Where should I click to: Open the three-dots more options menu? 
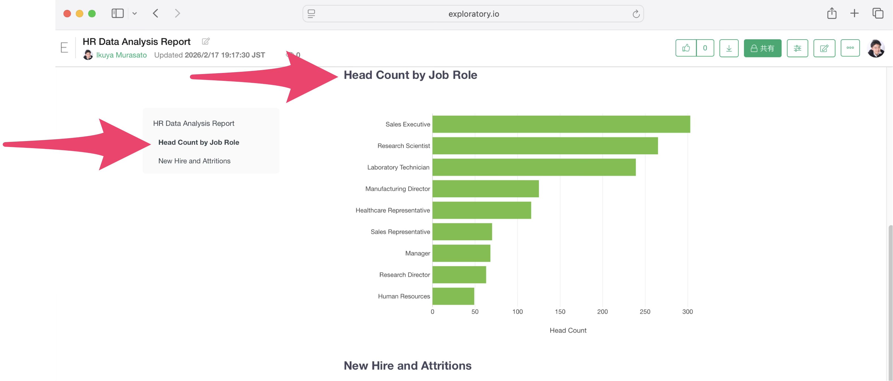(x=850, y=48)
